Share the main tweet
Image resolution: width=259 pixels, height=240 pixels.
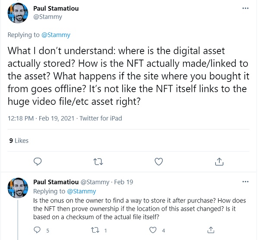click(219, 162)
